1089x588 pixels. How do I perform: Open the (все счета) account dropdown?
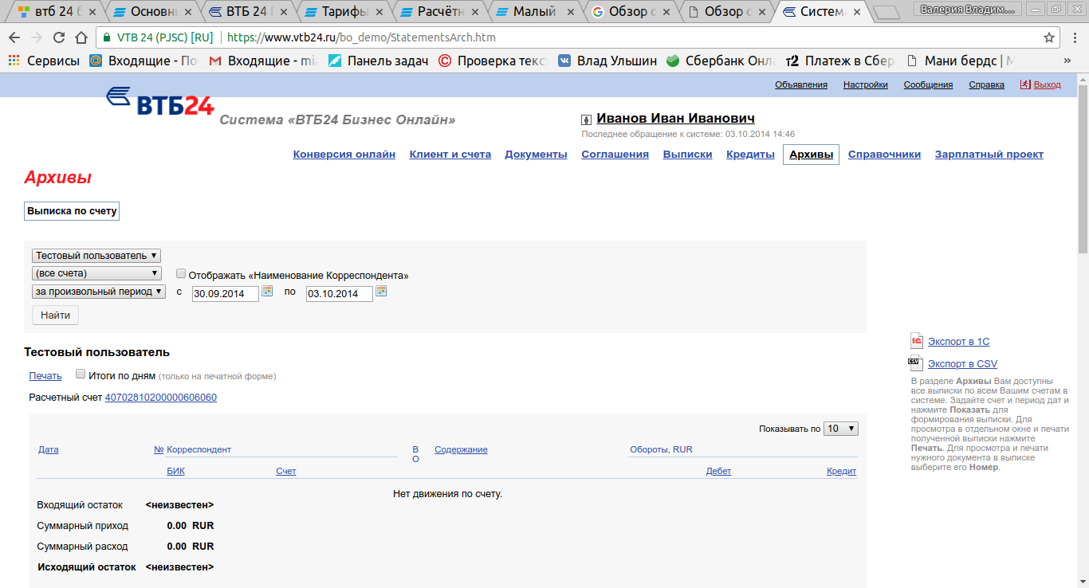pyautogui.click(x=96, y=273)
